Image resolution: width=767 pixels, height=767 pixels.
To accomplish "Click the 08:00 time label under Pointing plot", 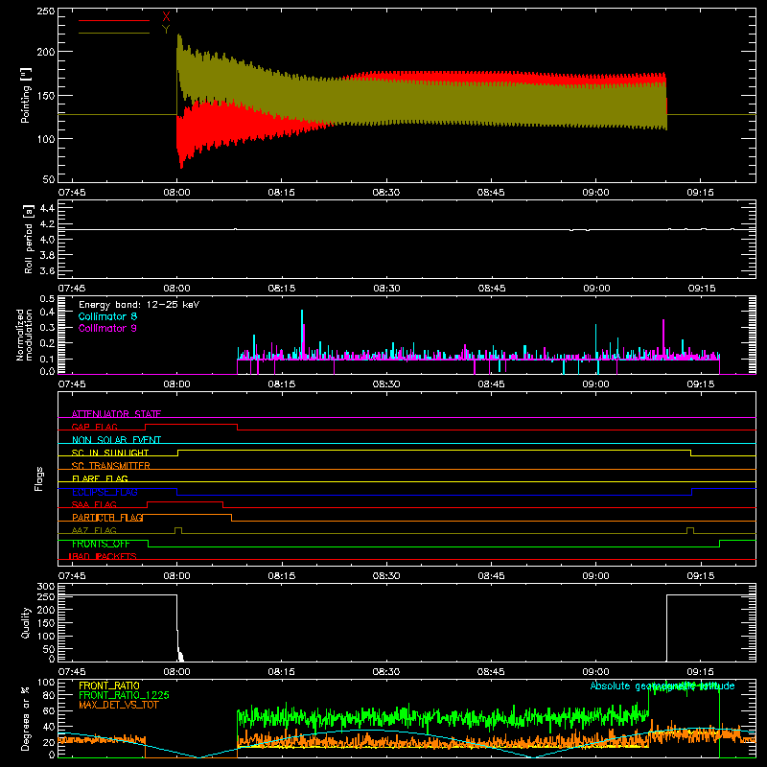I will point(176,193).
